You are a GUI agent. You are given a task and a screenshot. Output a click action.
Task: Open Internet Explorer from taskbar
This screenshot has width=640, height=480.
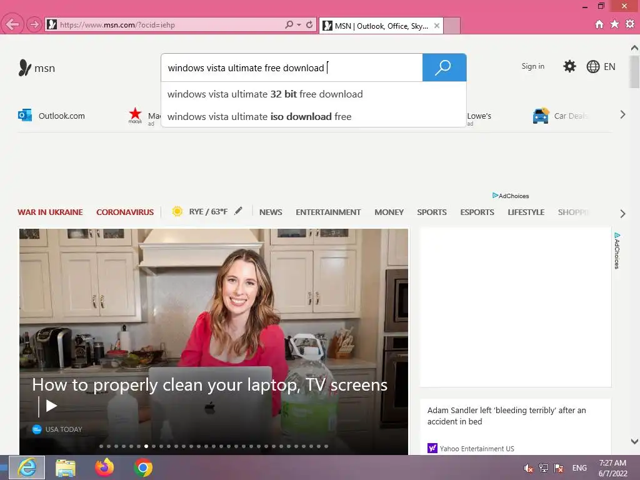tap(27, 467)
